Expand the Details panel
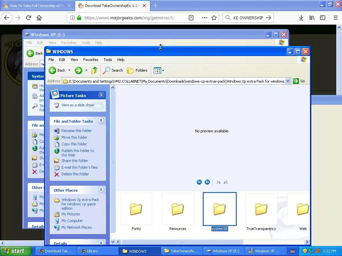This screenshot has height=256, width=342. [101, 243]
